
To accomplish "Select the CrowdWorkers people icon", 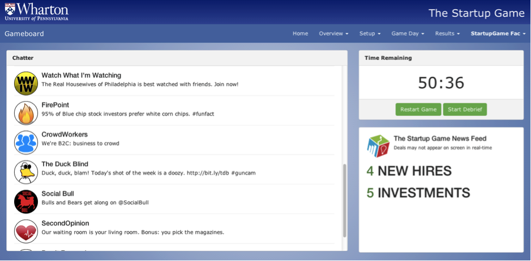I will [x=25, y=143].
